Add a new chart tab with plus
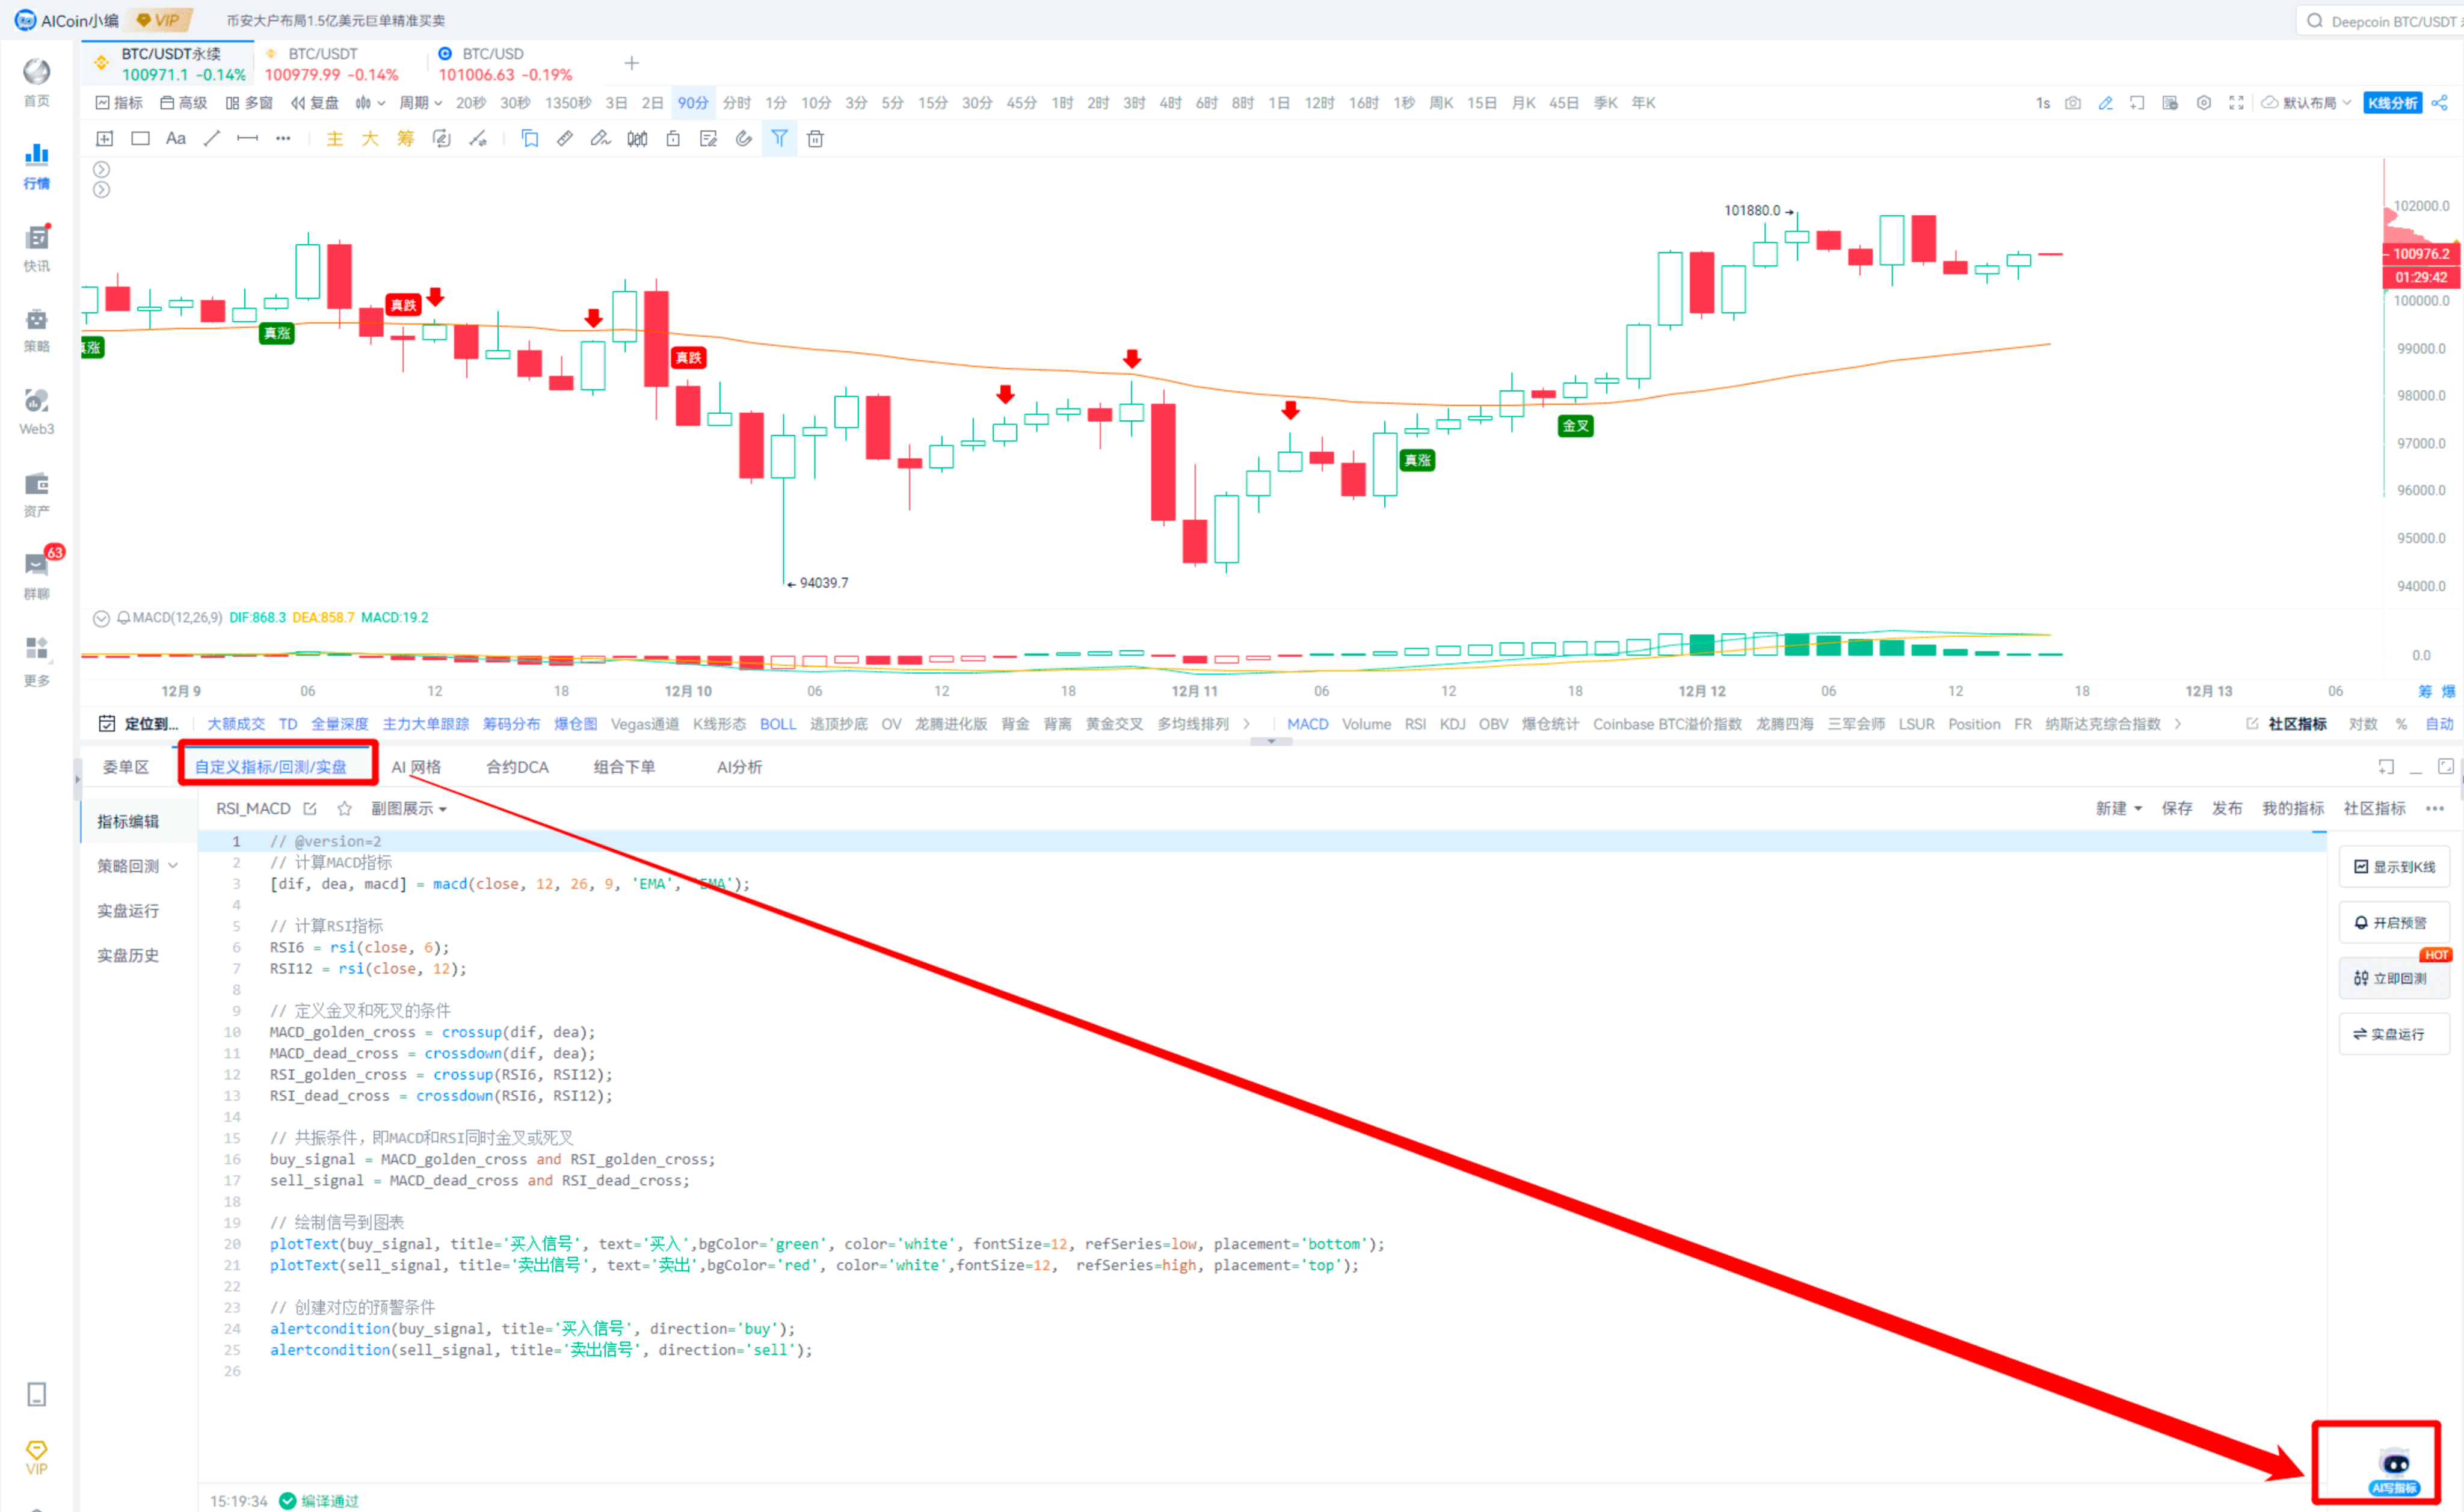 (631, 64)
